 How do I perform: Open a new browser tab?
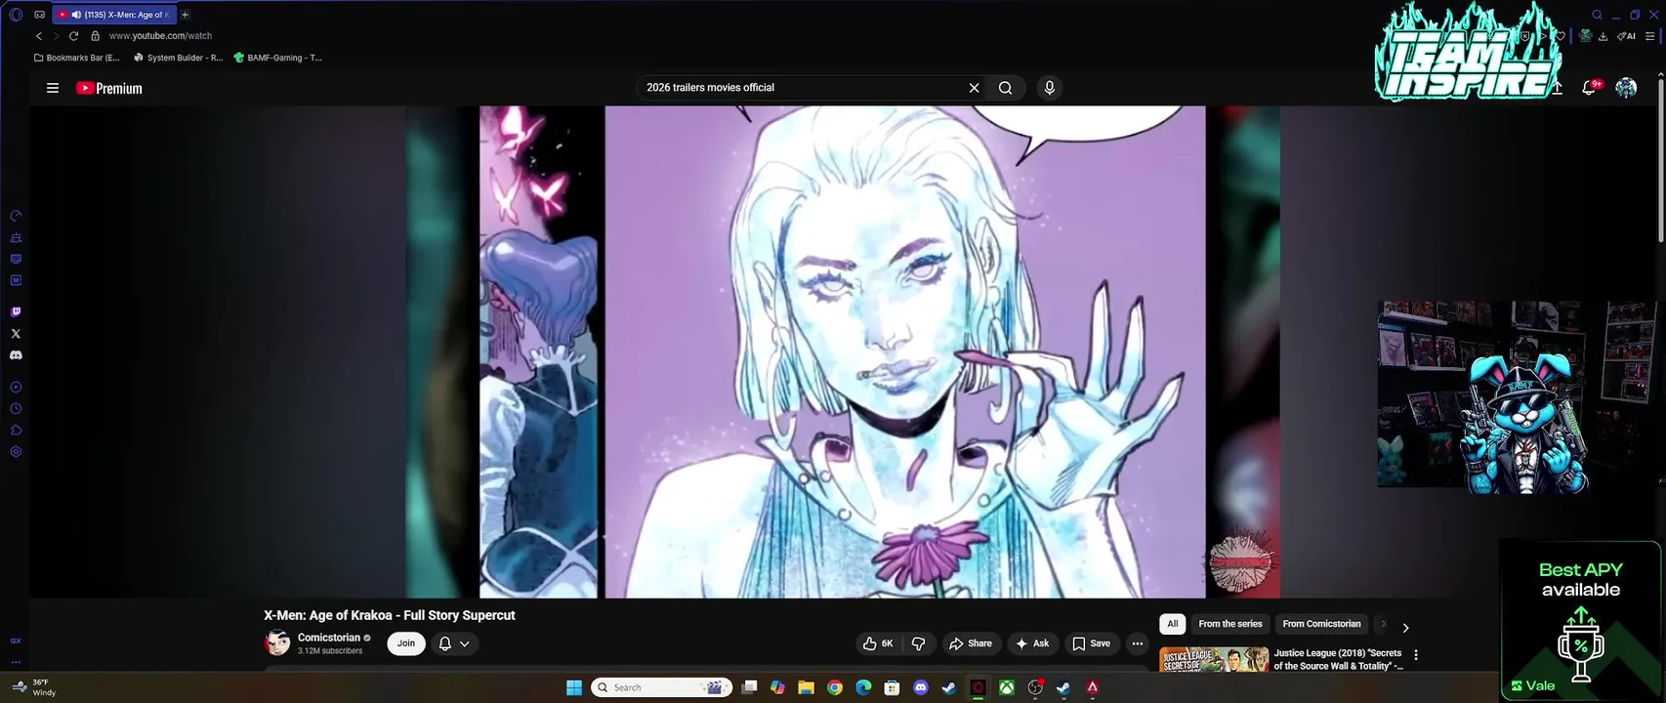[x=185, y=15]
